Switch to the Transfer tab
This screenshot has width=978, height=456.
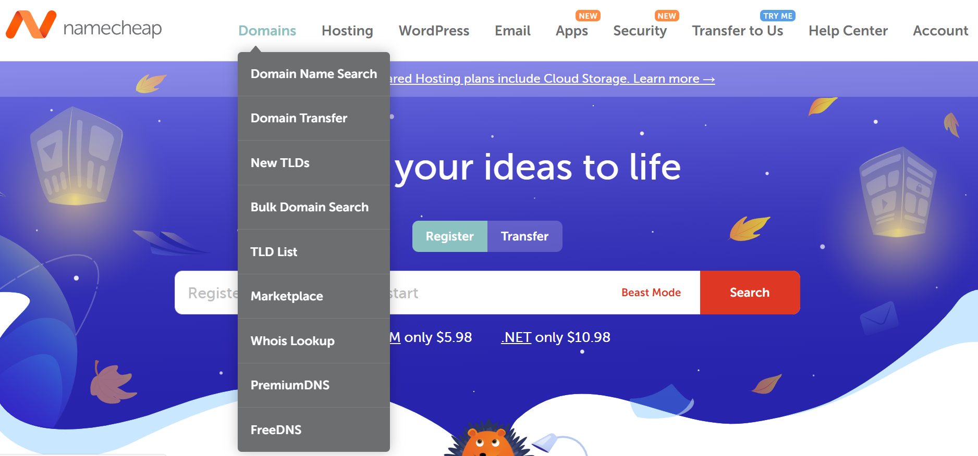click(524, 236)
